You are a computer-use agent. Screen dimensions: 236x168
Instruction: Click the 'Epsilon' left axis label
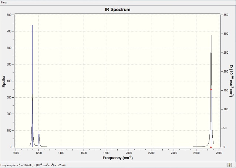tap(4, 81)
